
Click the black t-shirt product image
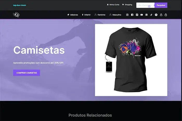(x=131, y=60)
